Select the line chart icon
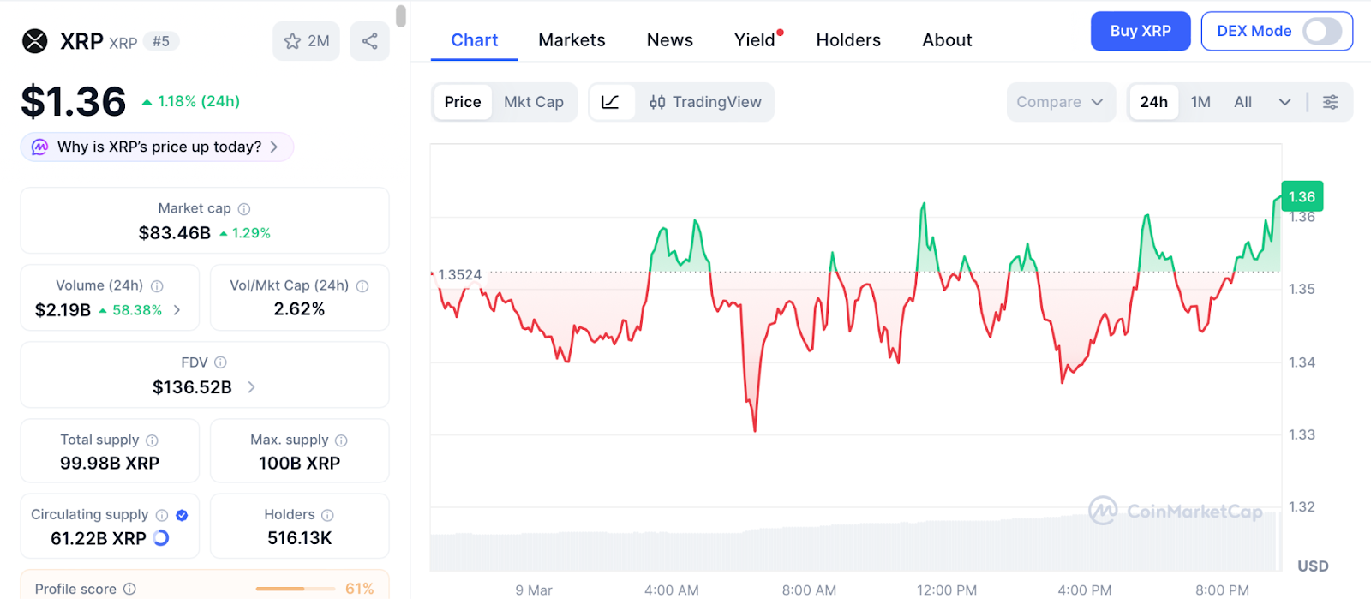Viewport: 1371px width, 599px height. tap(611, 102)
